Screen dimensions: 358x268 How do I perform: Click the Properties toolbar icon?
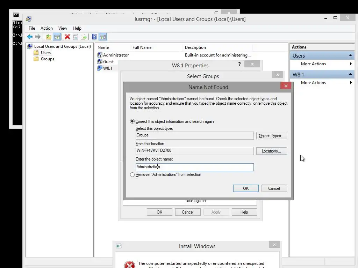coord(76,37)
